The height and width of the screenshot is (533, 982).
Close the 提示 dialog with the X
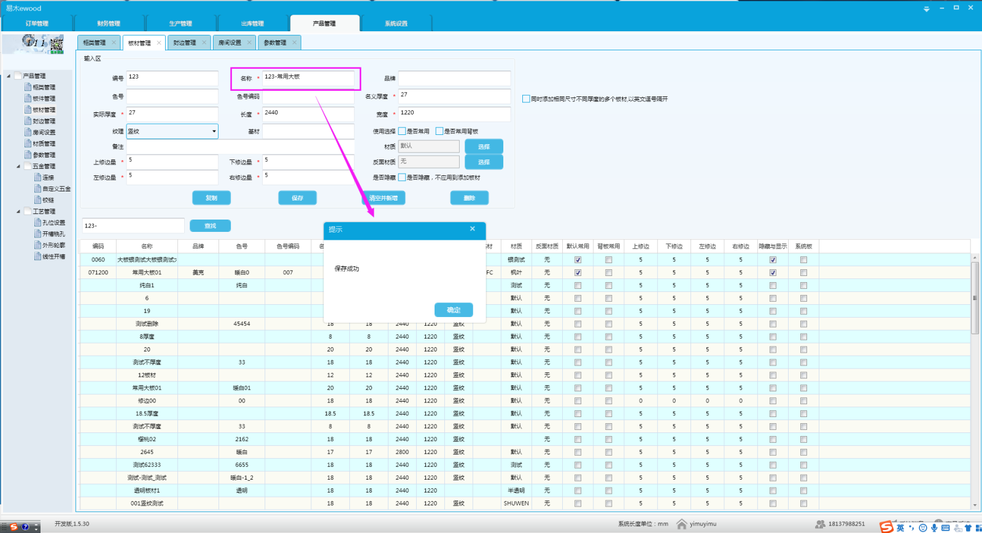(473, 229)
